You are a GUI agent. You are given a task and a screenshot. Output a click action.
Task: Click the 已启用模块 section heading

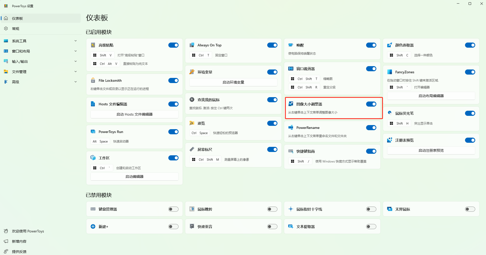[x=99, y=32]
